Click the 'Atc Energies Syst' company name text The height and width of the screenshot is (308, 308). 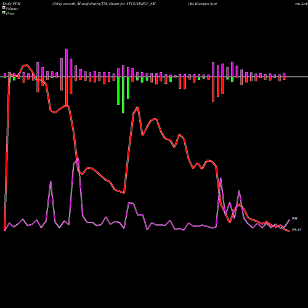click(202, 4)
